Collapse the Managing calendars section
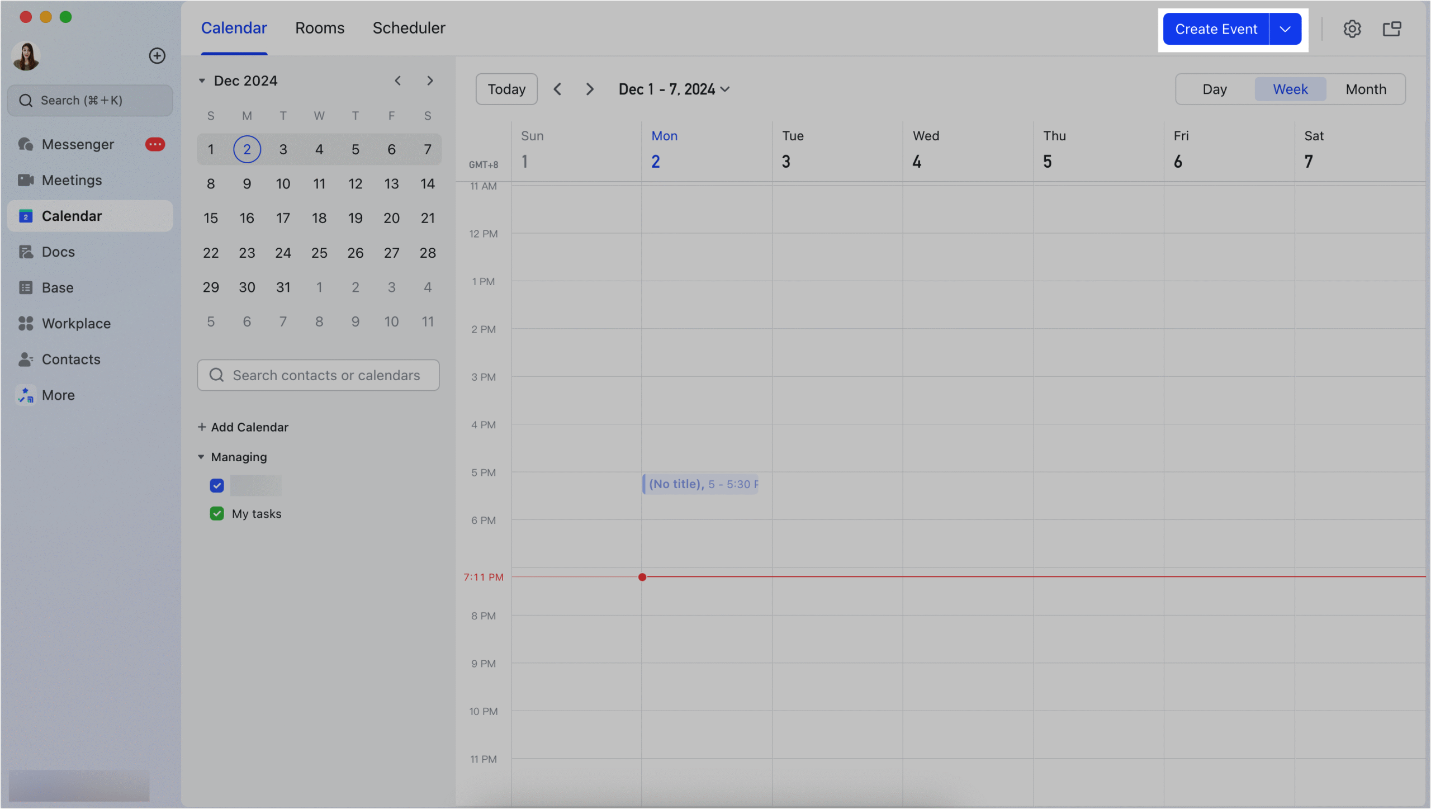This screenshot has height=809, width=1431. (201, 457)
